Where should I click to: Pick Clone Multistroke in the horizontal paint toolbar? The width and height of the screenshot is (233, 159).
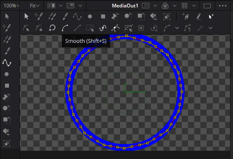52,16
